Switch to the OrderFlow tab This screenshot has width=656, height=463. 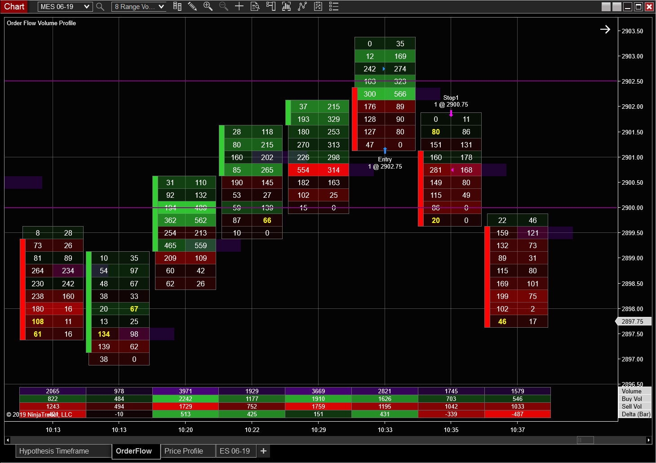[x=136, y=451]
